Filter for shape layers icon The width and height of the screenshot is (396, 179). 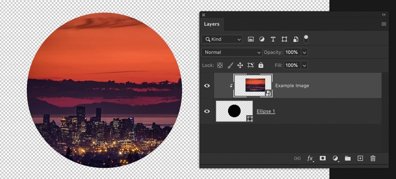pyautogui.click(x=284, y=39)
